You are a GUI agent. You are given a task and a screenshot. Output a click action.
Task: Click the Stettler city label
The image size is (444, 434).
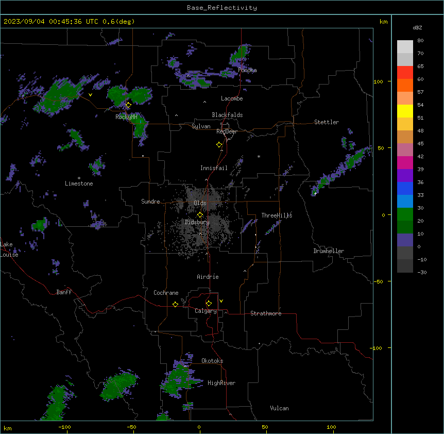pos(327,122)
